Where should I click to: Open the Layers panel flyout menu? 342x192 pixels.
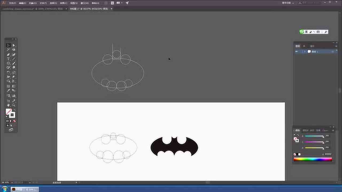point(336,46)
